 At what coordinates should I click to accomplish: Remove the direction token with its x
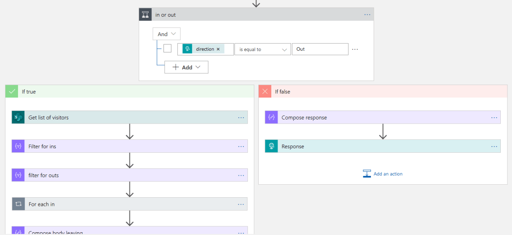pos(218,49)
